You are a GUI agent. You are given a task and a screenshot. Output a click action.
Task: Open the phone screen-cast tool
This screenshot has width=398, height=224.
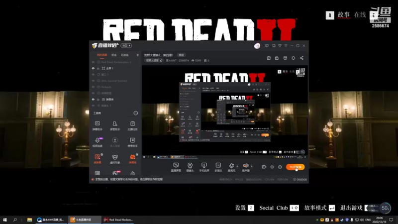pos(204,167)
